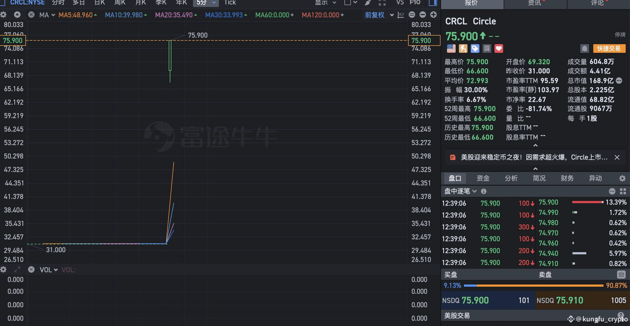
Task: Open the news headline about Circle listing
Action: click(x=534, y=157)
